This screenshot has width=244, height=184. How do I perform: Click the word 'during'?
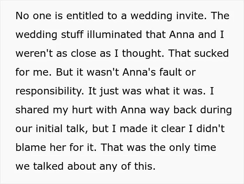pyautogui.click(x=216, y=110)
